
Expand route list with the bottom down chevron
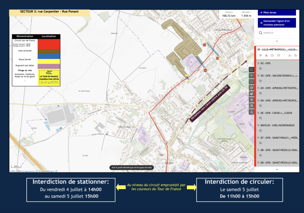tap(277, 169)
